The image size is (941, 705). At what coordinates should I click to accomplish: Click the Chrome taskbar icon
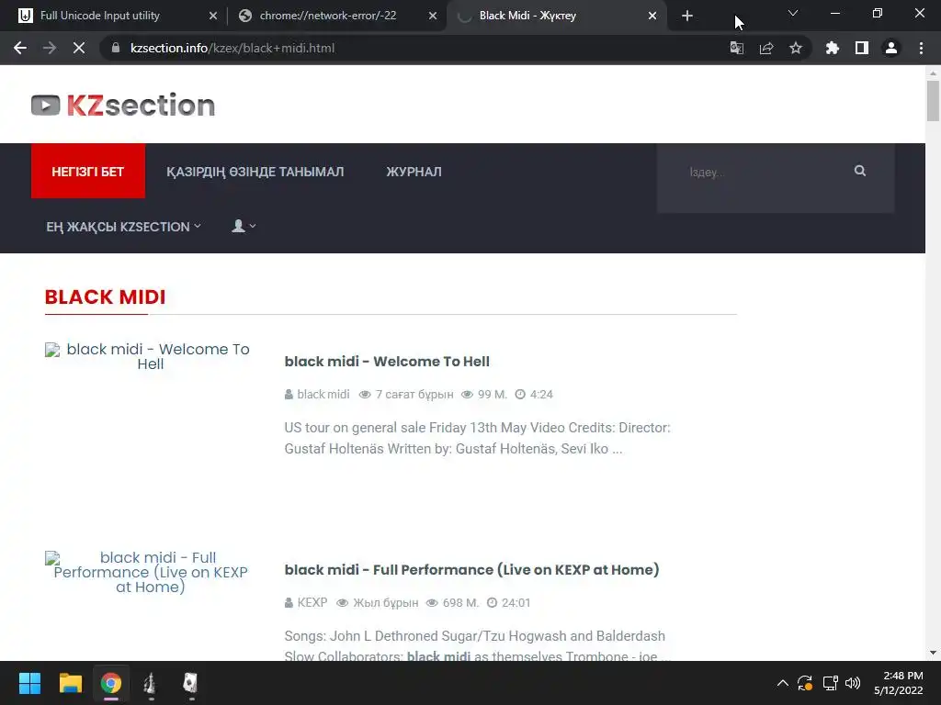111,683
